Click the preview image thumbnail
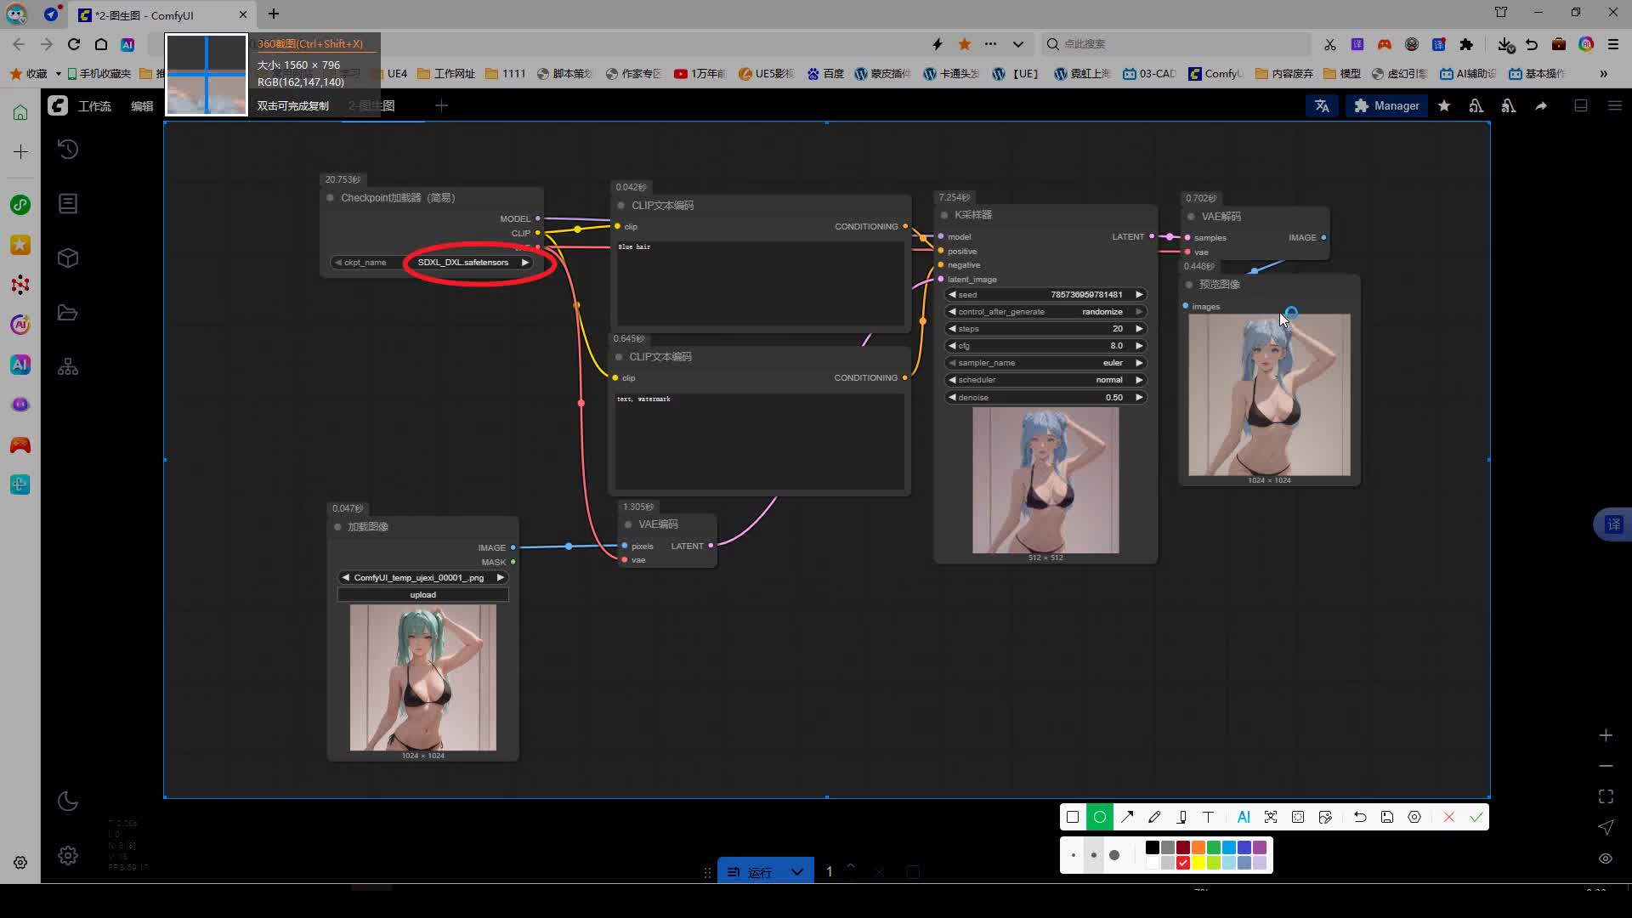Viewport: 1632px width, 918px height. click(1268, 394)
